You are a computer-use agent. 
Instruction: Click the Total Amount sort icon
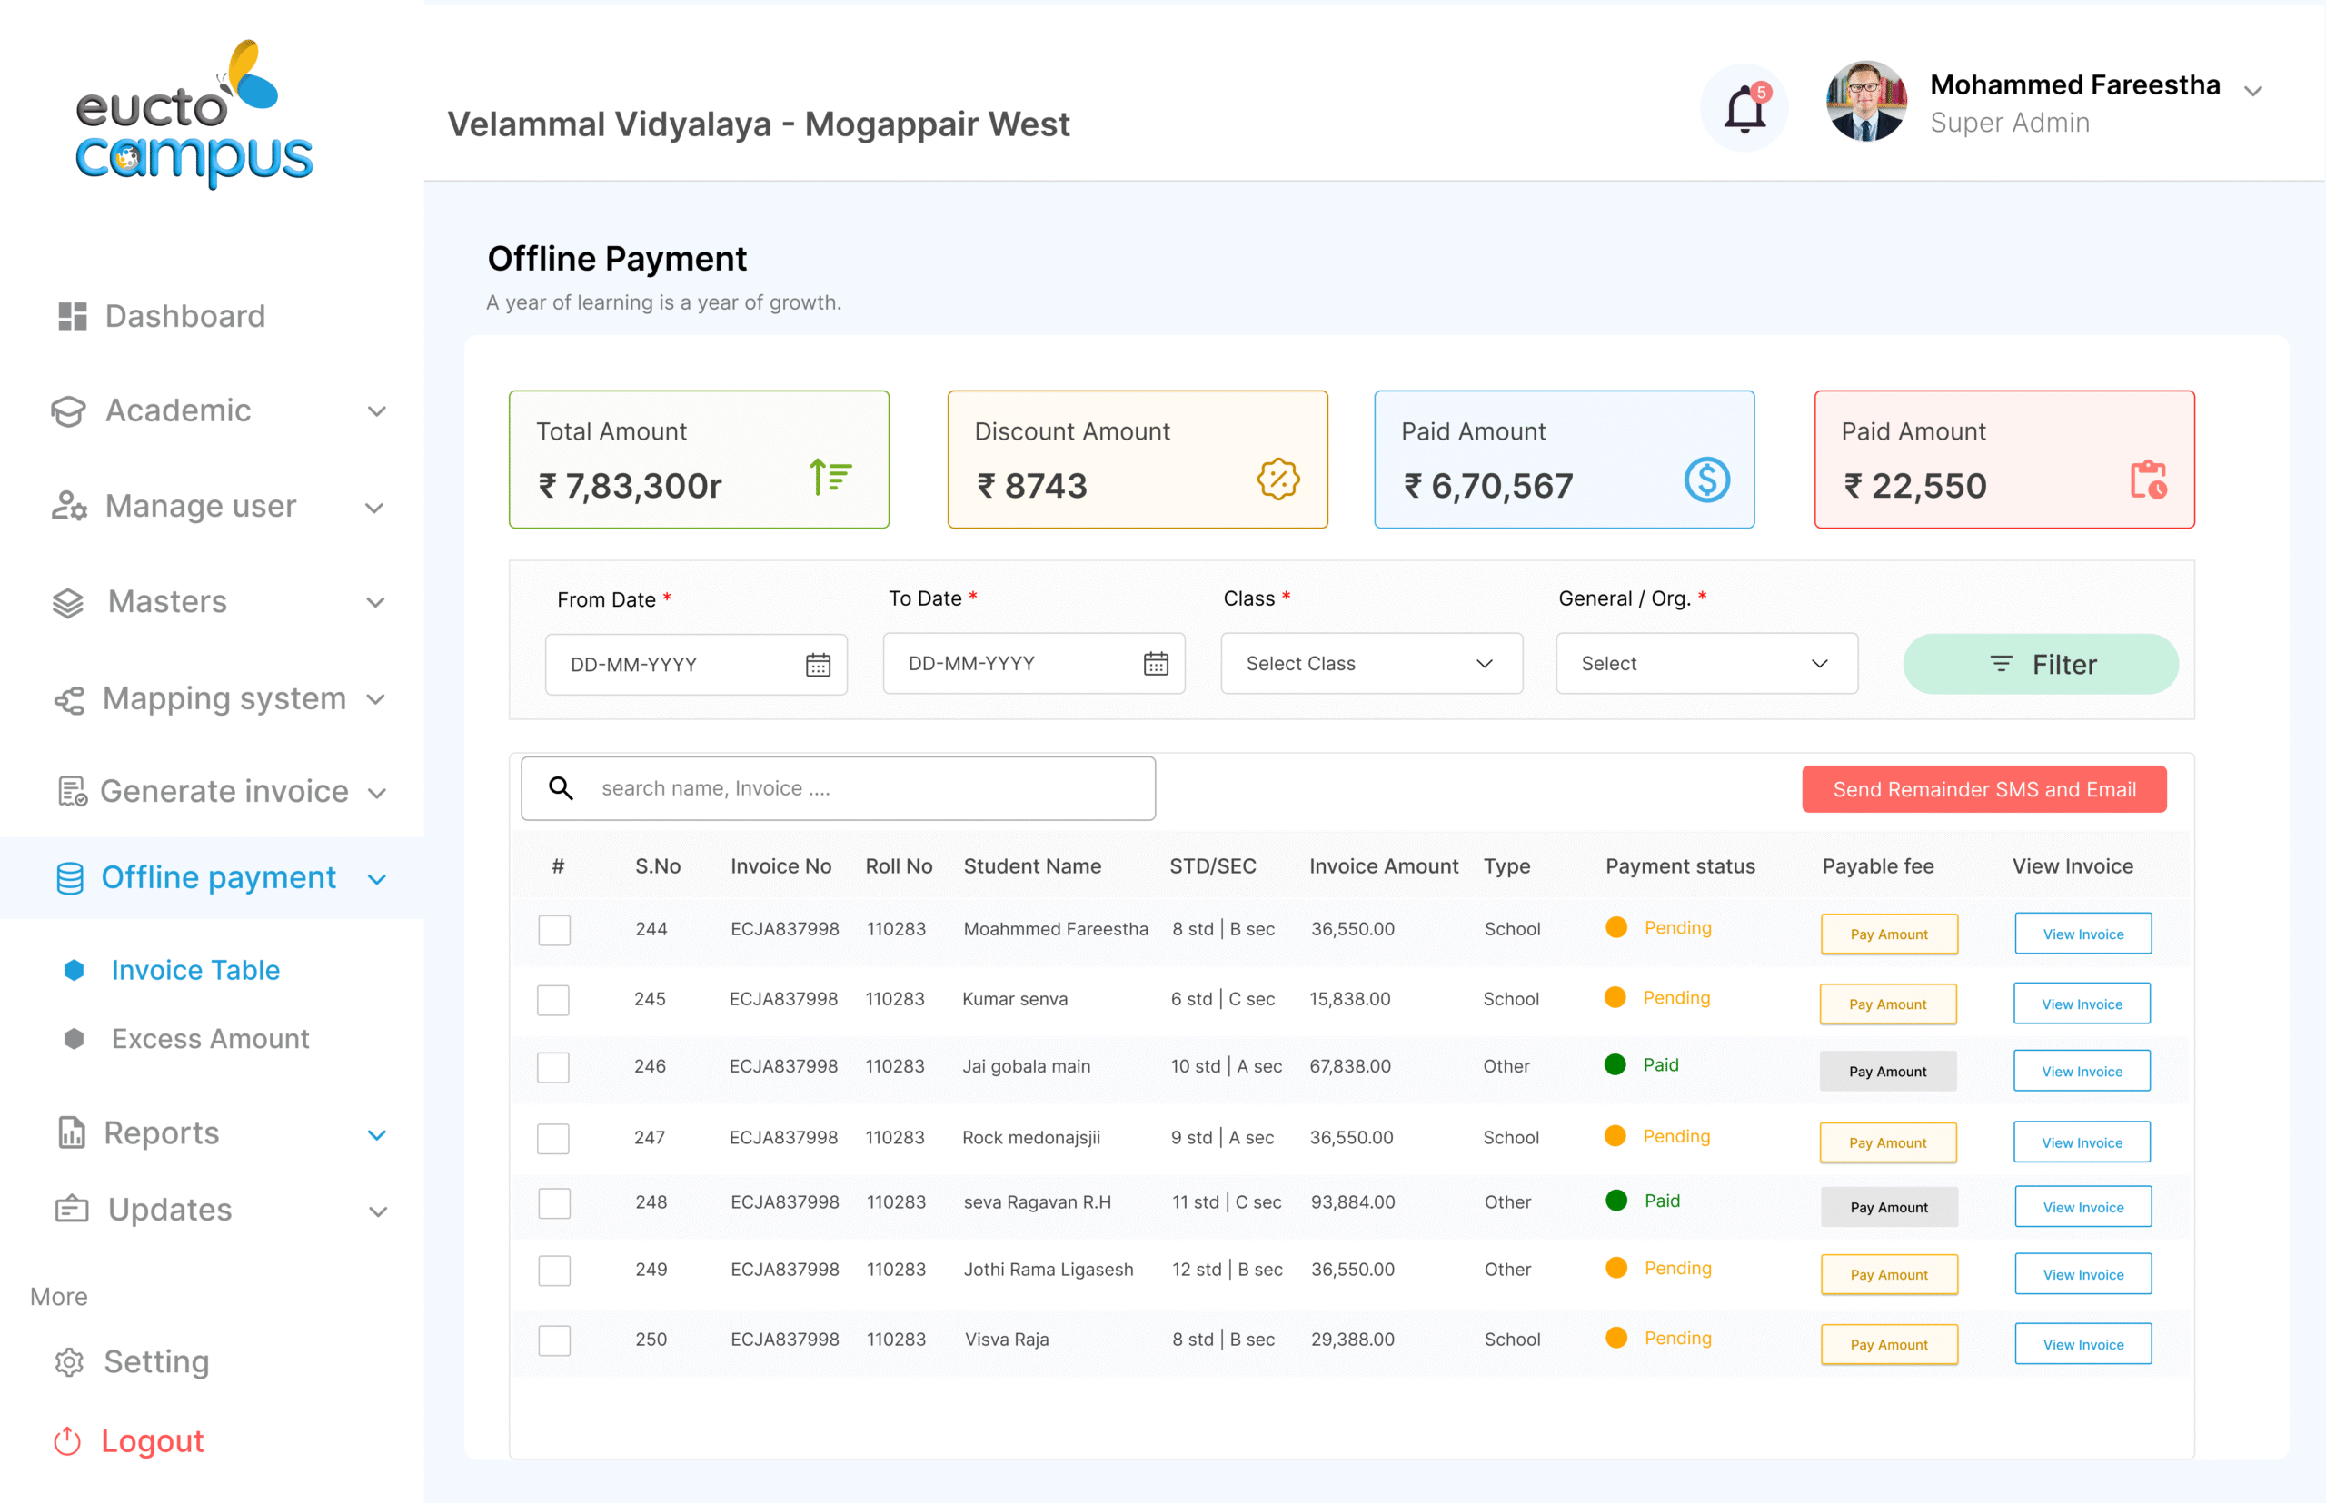click(830, 478)
